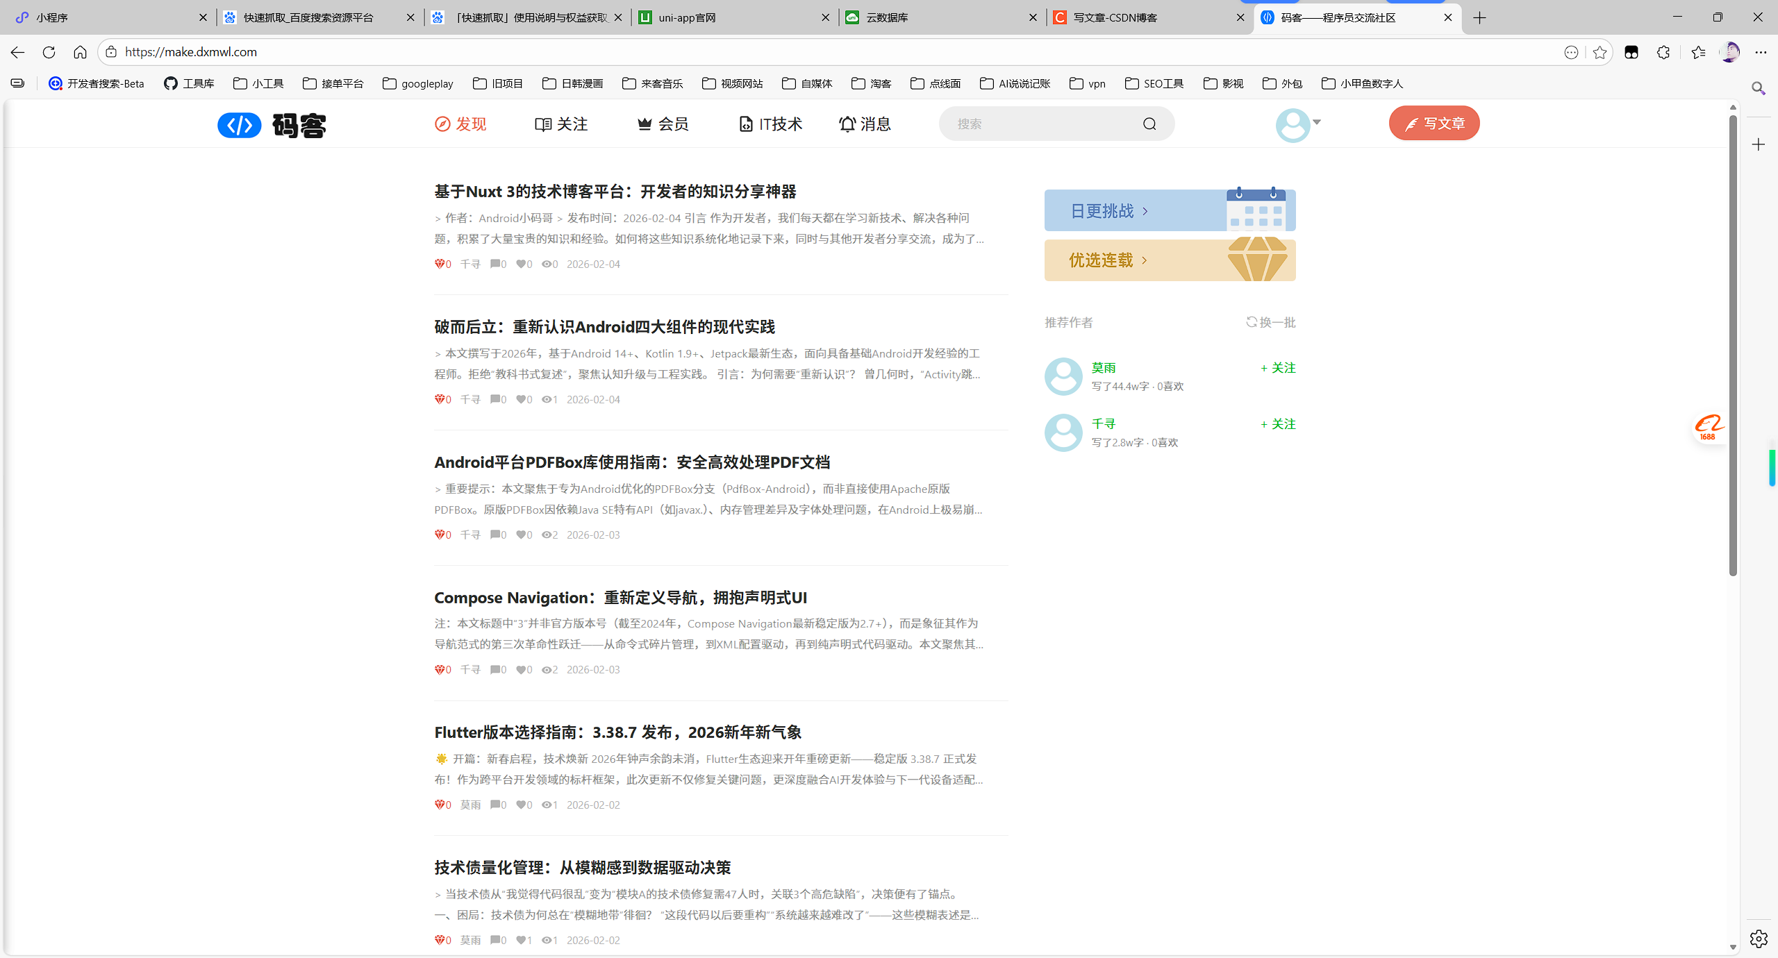Expand 优选连载 via its arrow
This screenshot has height=958, width=1778.
click(x=1146, y=260)
